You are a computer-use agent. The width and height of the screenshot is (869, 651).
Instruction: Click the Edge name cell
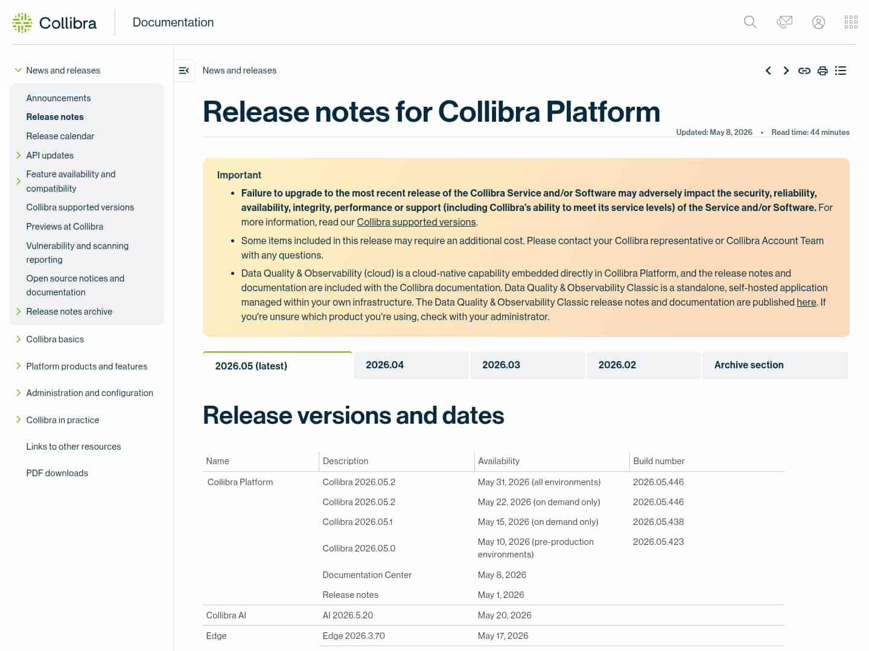click(217, 635)
